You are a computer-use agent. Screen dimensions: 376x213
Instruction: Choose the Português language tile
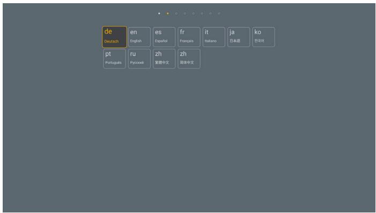point(114,59)
